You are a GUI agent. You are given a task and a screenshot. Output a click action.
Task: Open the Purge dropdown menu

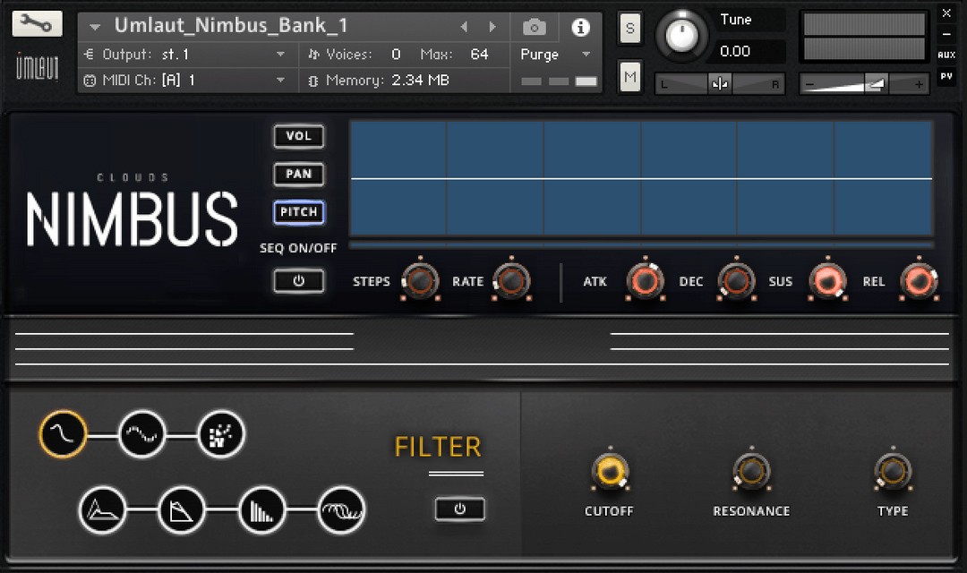coord(555,55)
